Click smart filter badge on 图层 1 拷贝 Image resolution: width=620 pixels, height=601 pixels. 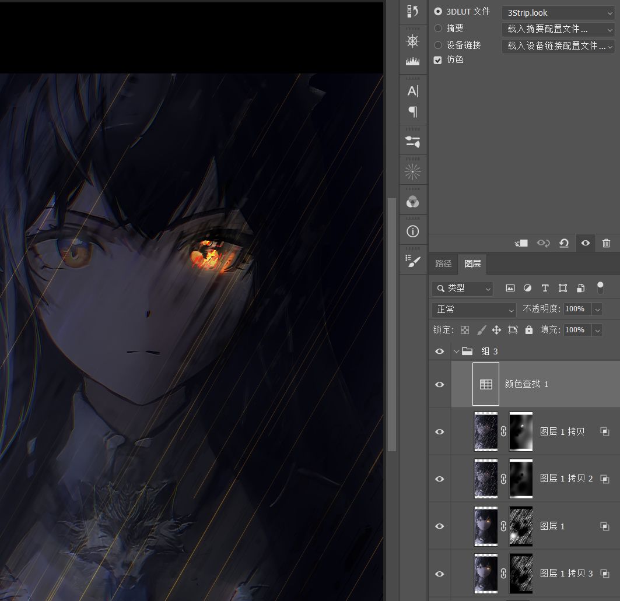click(x=605, y=431)
